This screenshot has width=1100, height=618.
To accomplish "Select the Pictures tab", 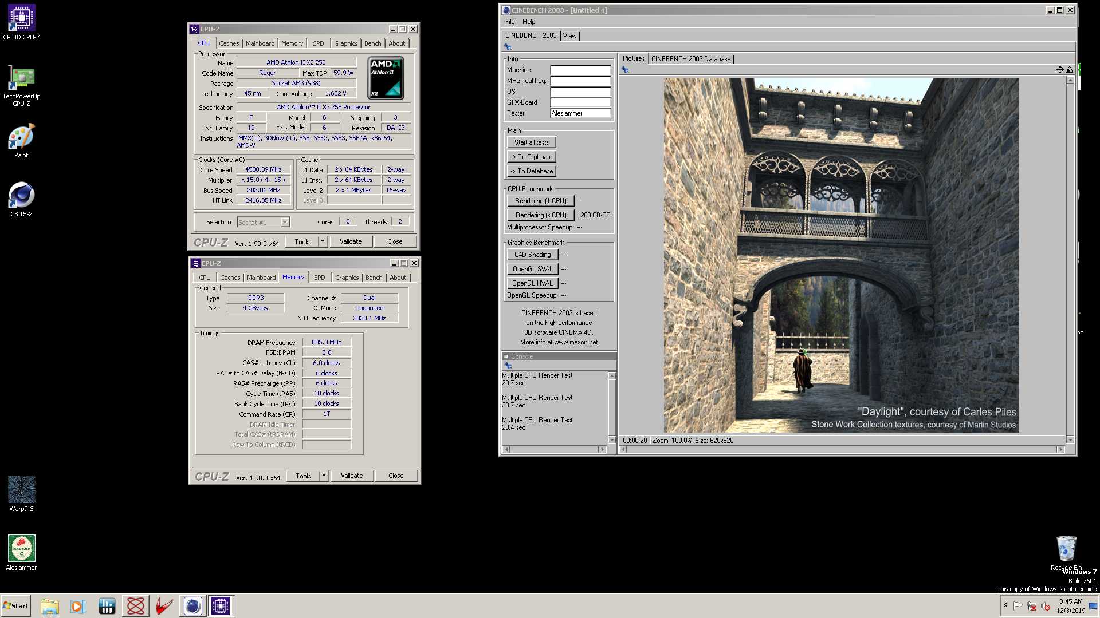I will click(x=633, y=58).
